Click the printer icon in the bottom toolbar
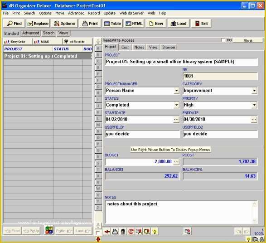The width and height of the screenshot is (266, 243). pyautogui.click(x=115, y=232)
